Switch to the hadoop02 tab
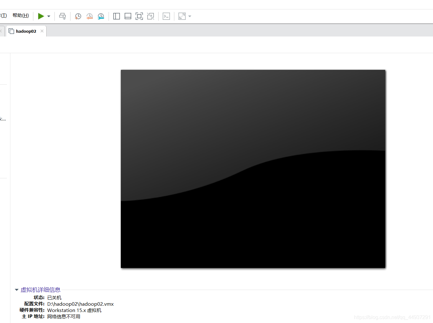The width and height of the screenshot is (433, 323). coord(26,31)
